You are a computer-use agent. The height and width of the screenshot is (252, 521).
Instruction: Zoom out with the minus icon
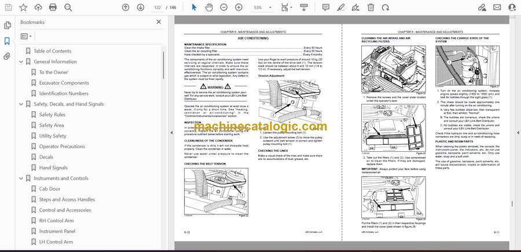click(223, 8)
